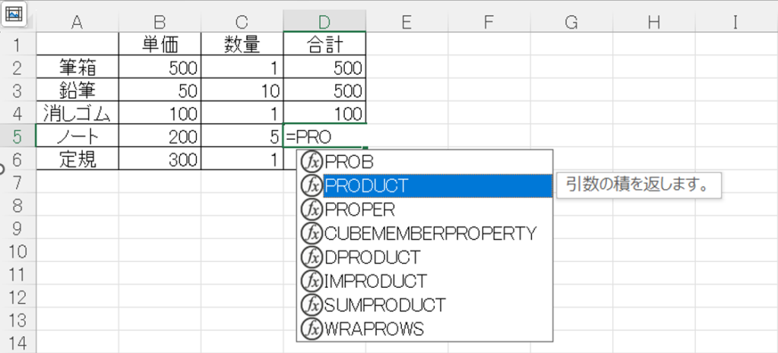Choose SUMPRODUCT in the function suggestions

pos(384,304)
